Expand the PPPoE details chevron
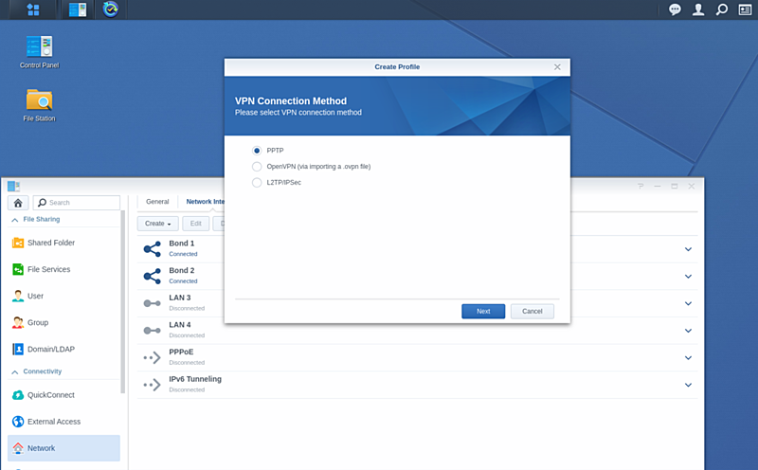Viewport: 758px width, 470px height. 688,358
